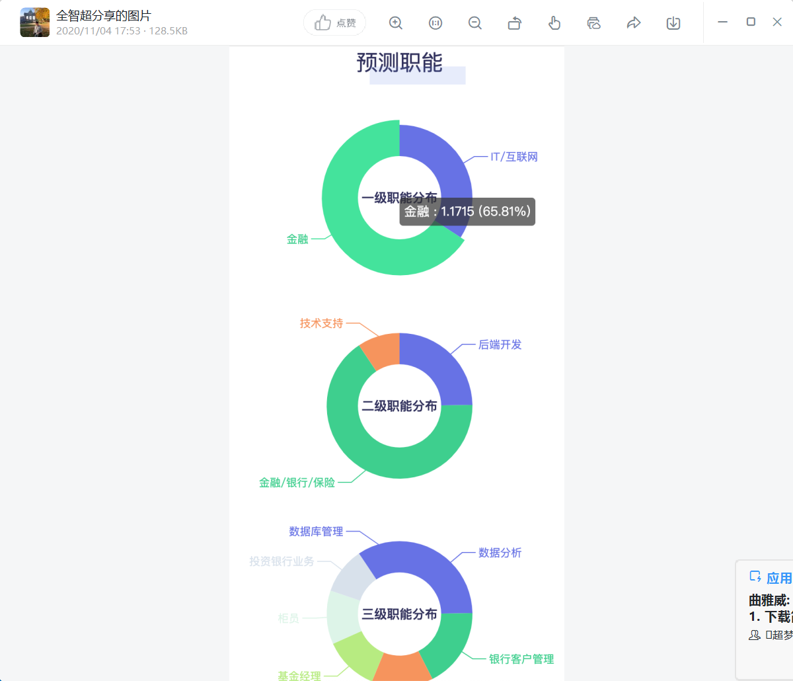Maximize the image viewer window
793x681 pixels.
(x=751, y=22)
